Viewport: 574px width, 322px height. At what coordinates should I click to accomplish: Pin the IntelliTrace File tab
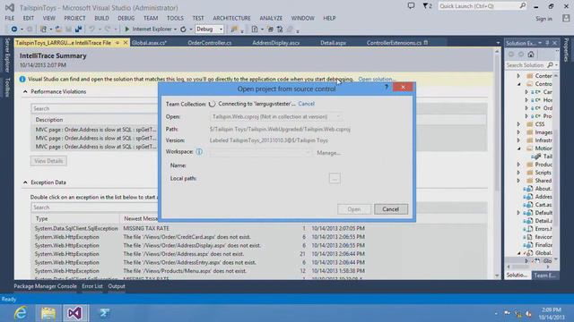[x=117, y=43]
